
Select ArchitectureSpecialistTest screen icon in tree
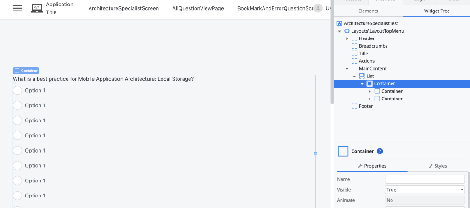click(x=340, y=23)
